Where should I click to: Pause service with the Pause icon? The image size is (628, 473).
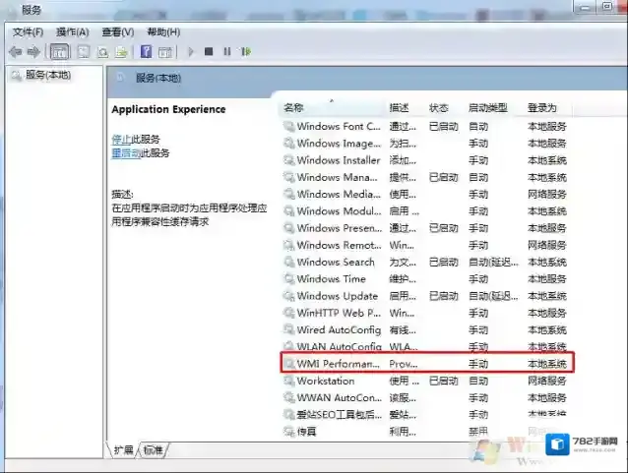[x=227, y=51]
